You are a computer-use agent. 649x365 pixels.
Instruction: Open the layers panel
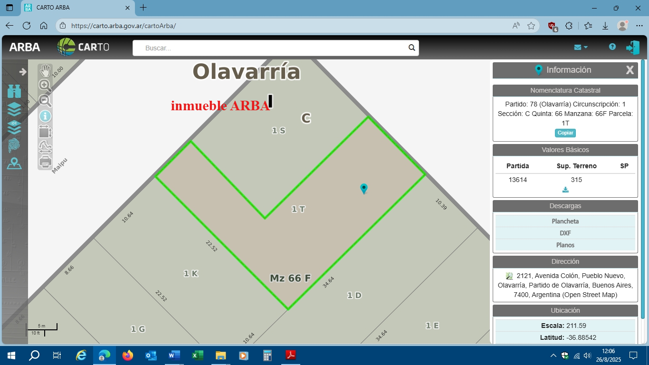point(14,109)
